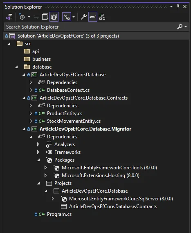Select the src folder icon

coord(20,44)
